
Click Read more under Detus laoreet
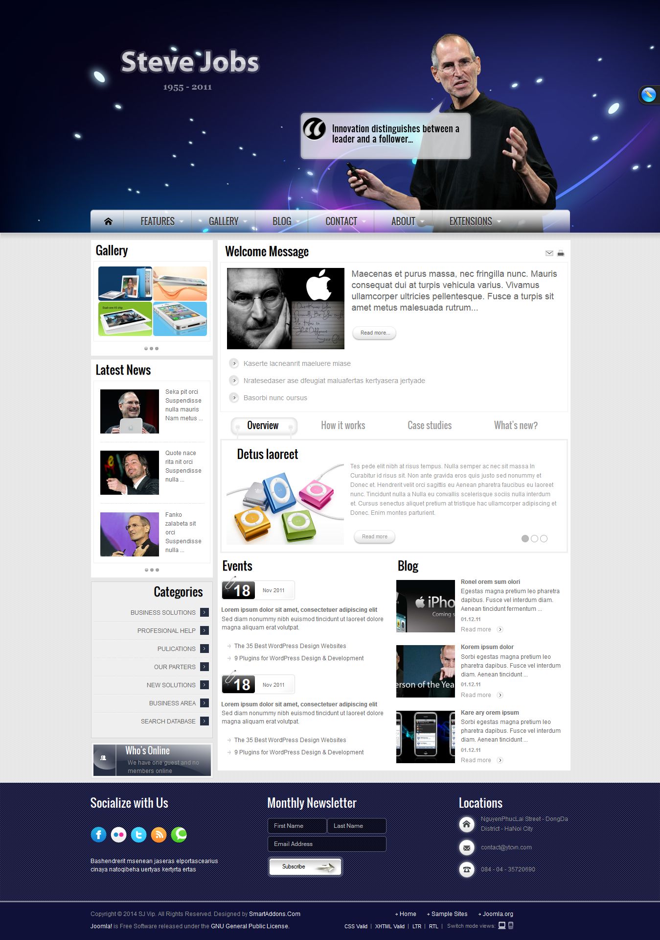tap(374, 536)
